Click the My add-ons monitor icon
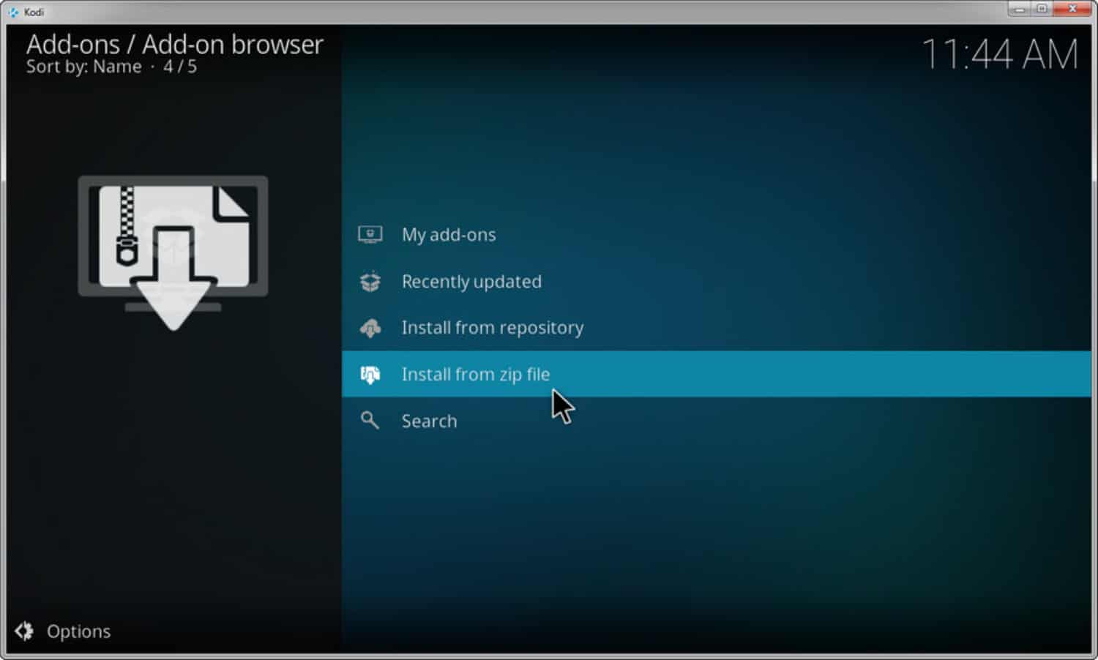 (x=370, y=234)
